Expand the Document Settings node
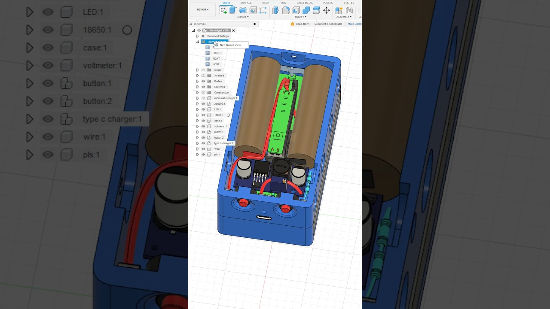550x309 pixels. pyautogui.click(x=198, y=36)
